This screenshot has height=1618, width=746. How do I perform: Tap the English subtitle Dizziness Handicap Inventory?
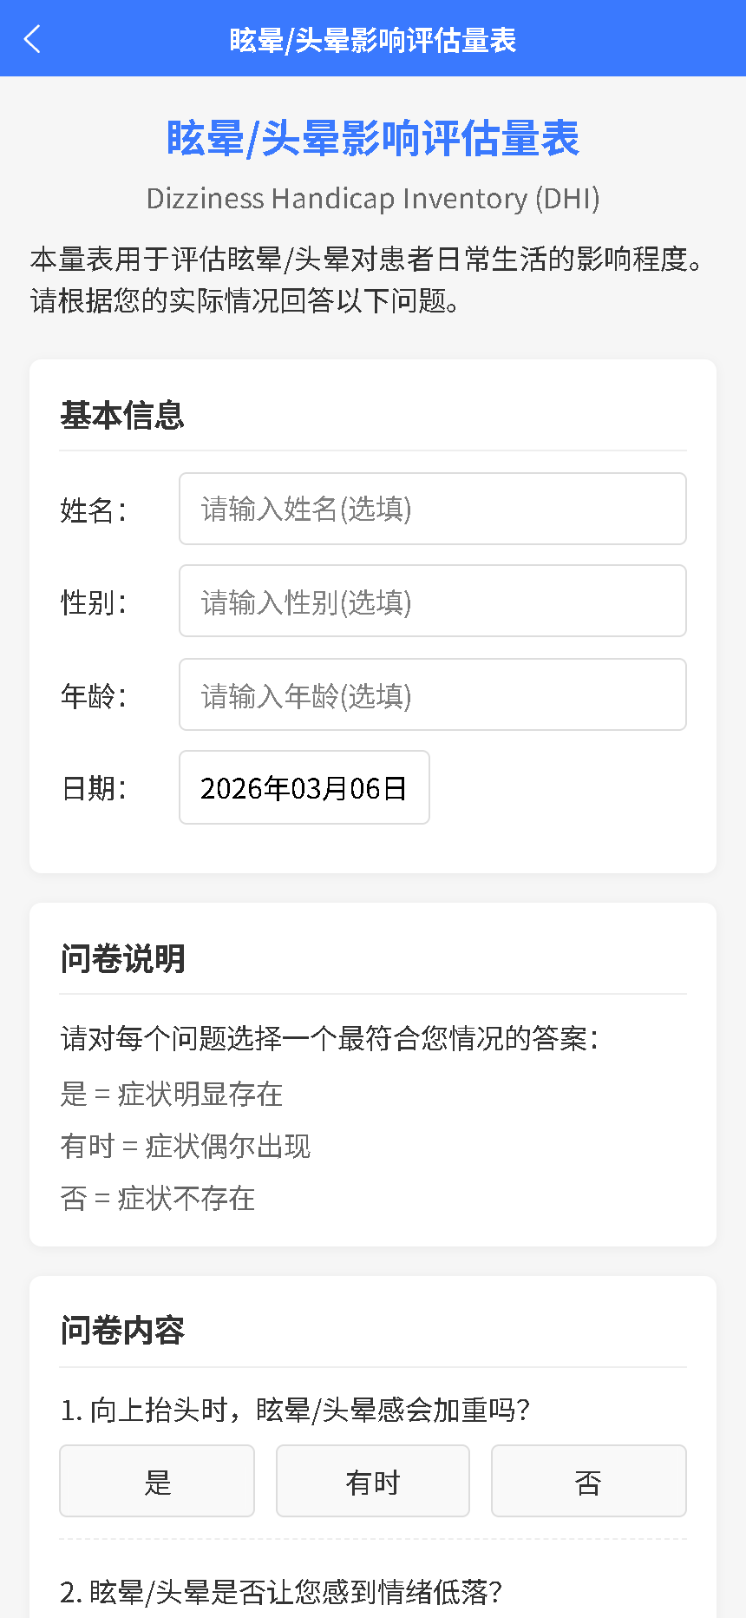pyautogui.click(x=373, y=198)
